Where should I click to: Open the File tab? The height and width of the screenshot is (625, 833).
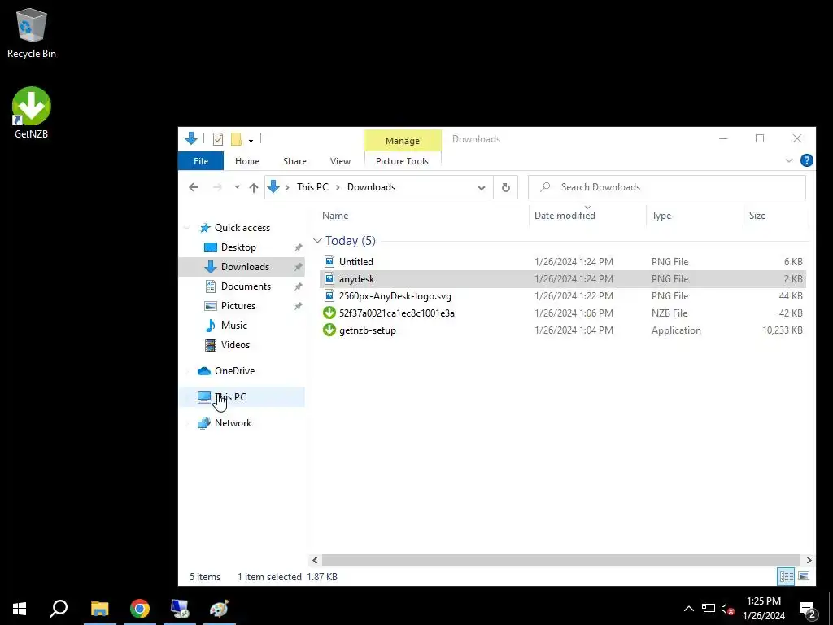(201, 161)
